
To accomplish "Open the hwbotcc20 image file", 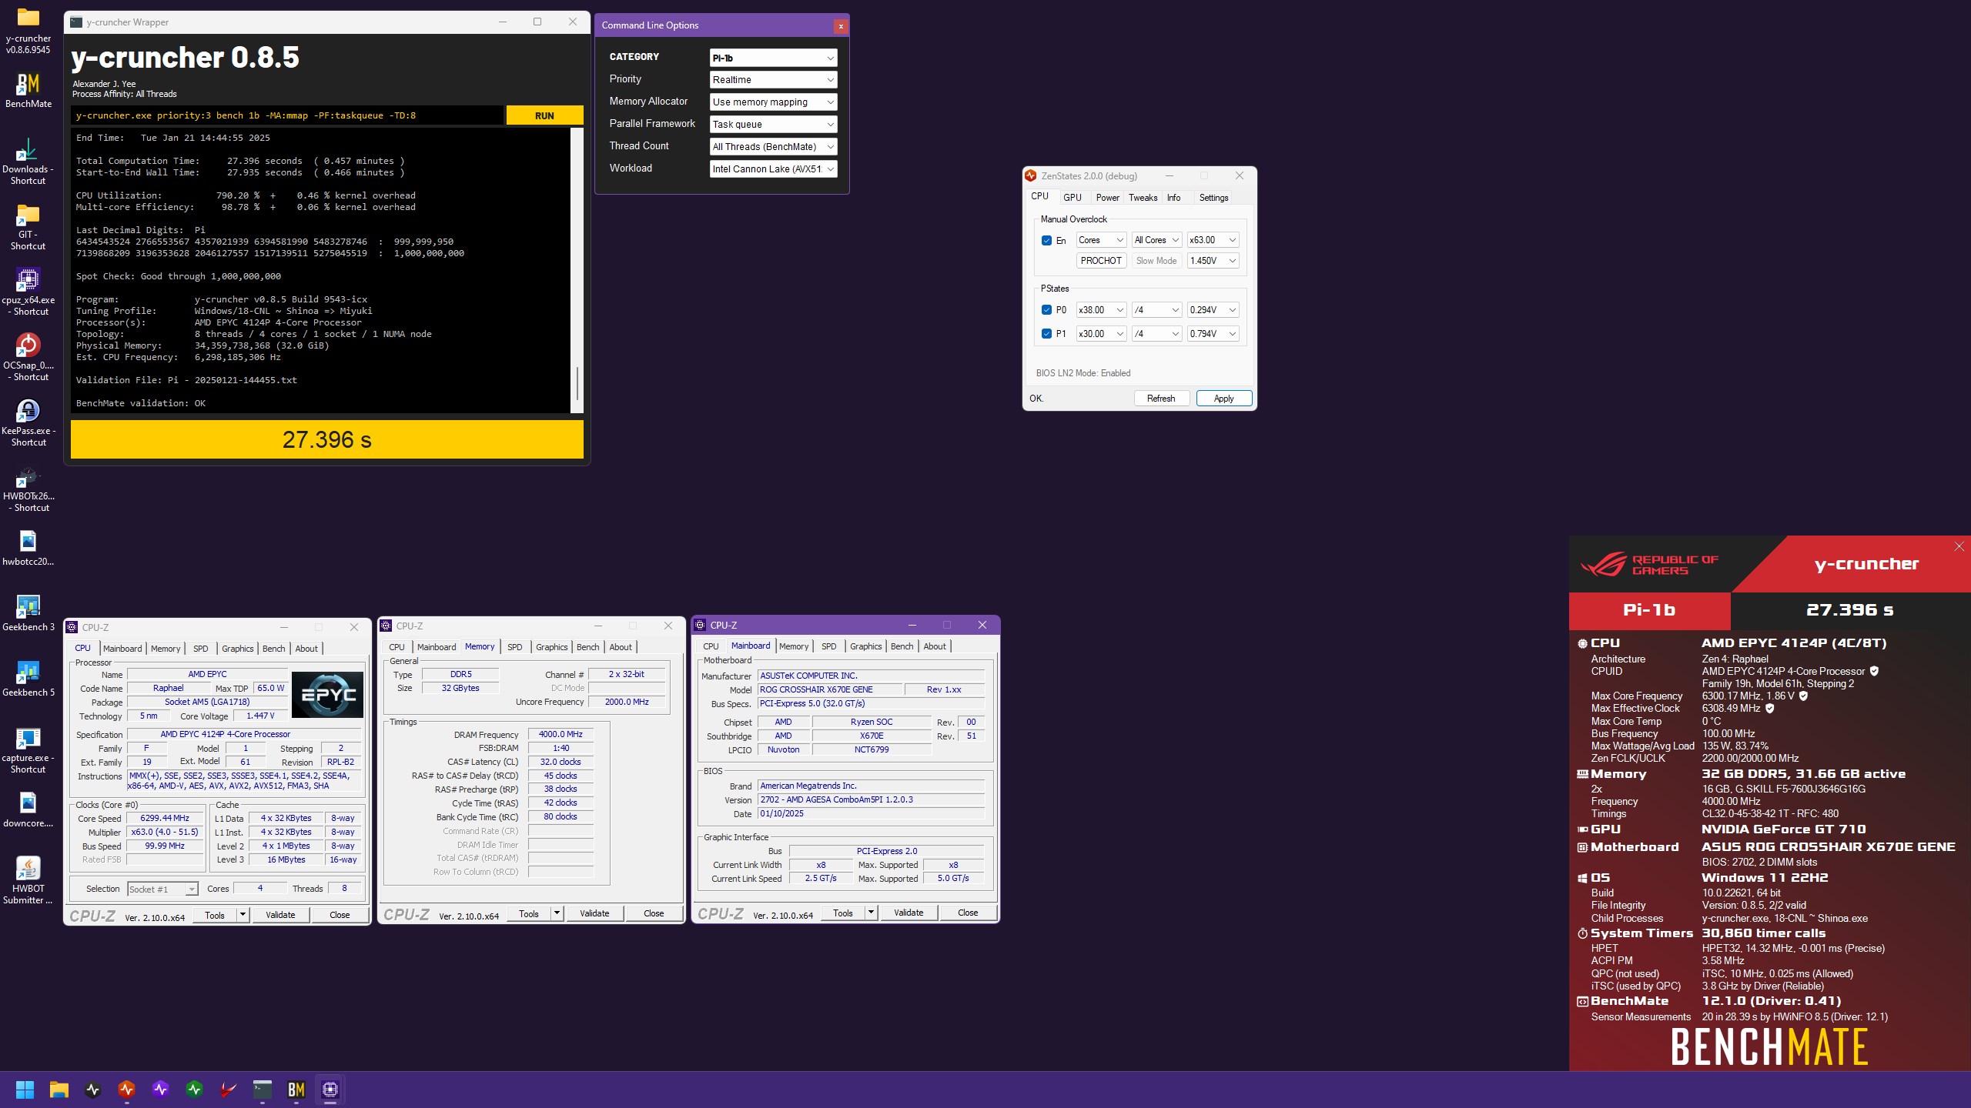I will (x=28, y=548).
